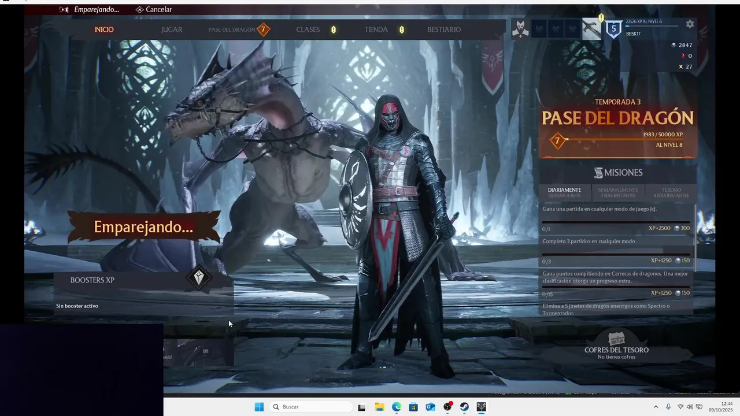Open Outlook from the taskbar
The width and height of the screenshot is (740, 416).
coord(430,407)
